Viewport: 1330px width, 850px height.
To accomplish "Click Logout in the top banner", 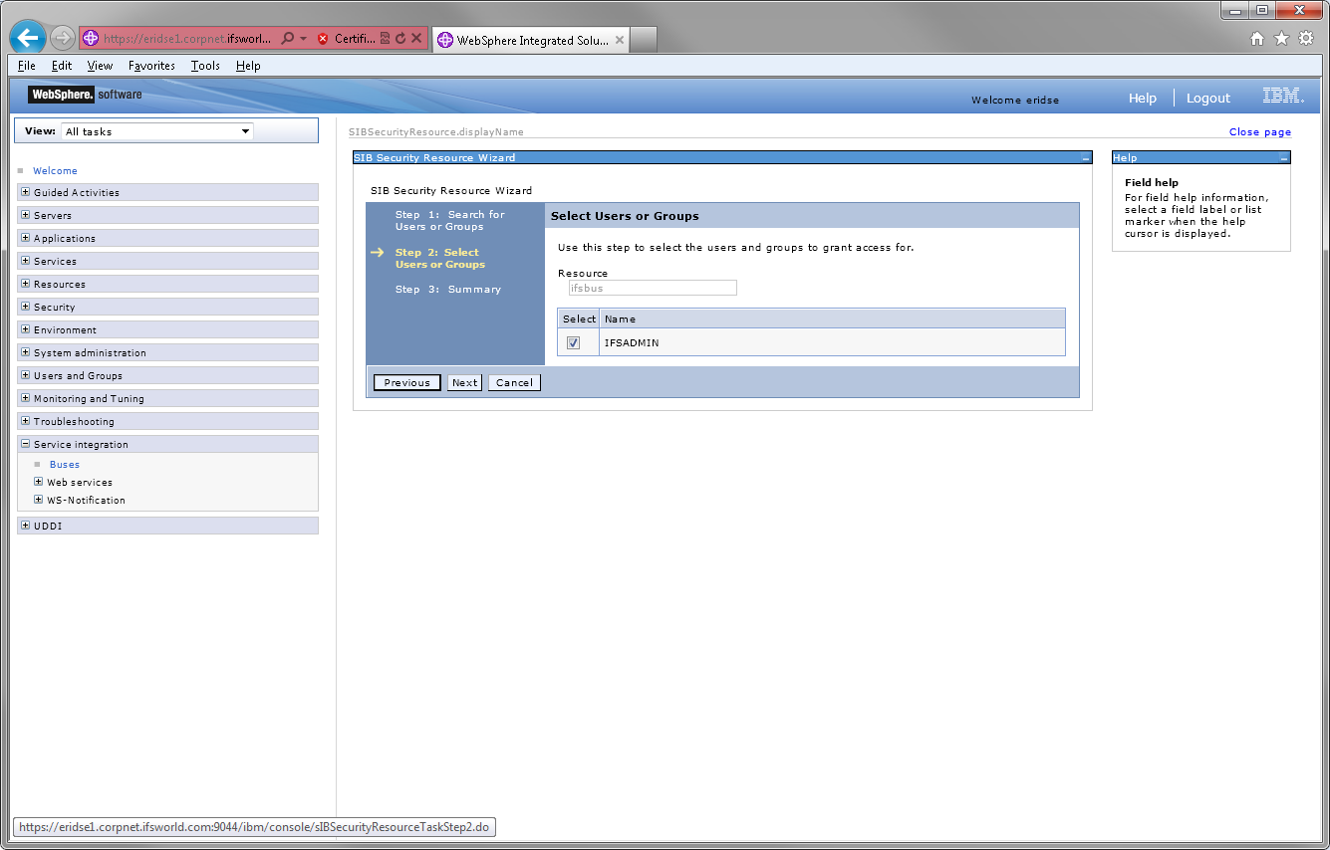I will (1208, 98).
